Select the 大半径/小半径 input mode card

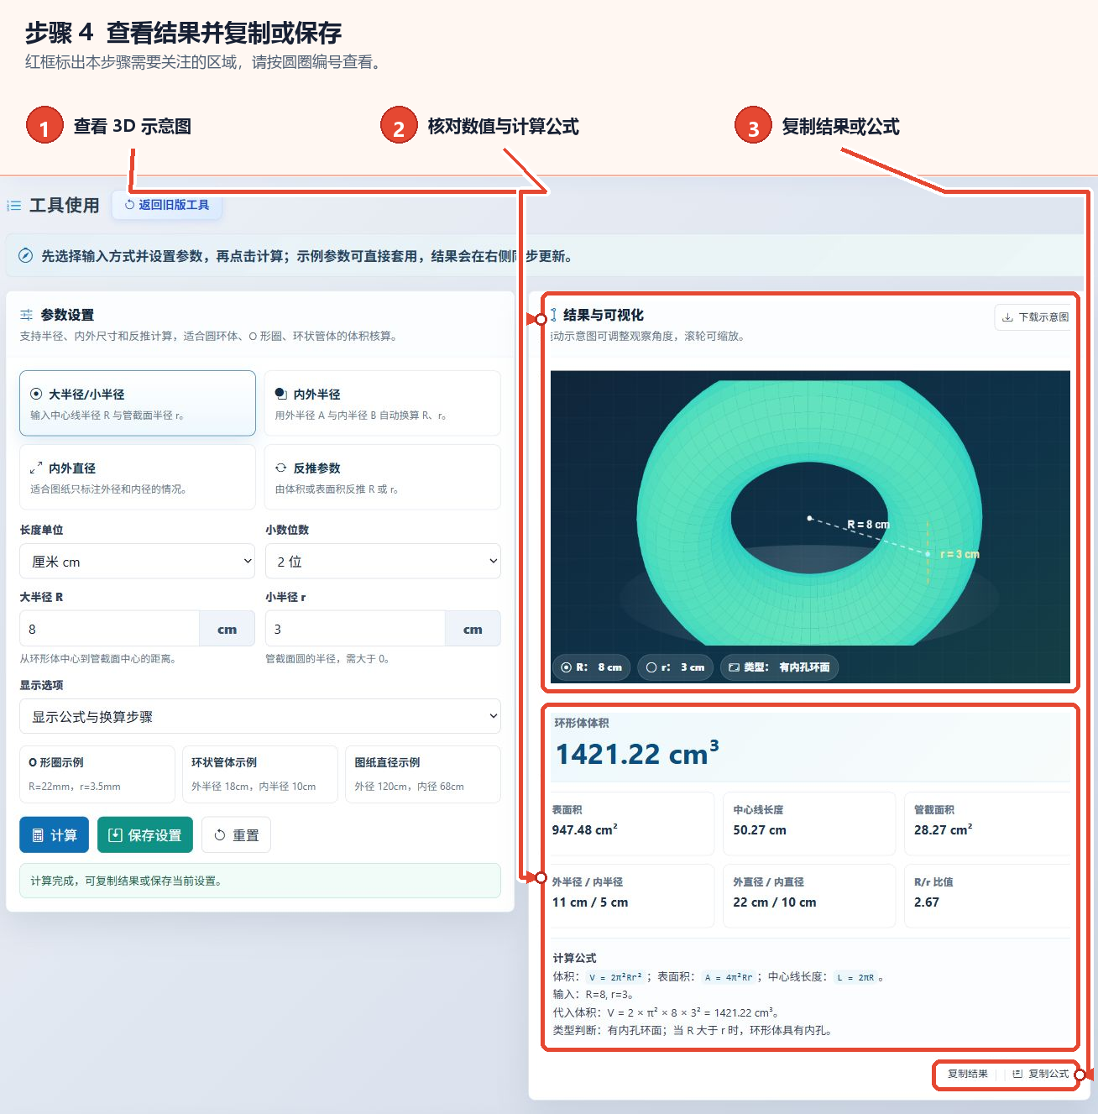coord(138,403)
